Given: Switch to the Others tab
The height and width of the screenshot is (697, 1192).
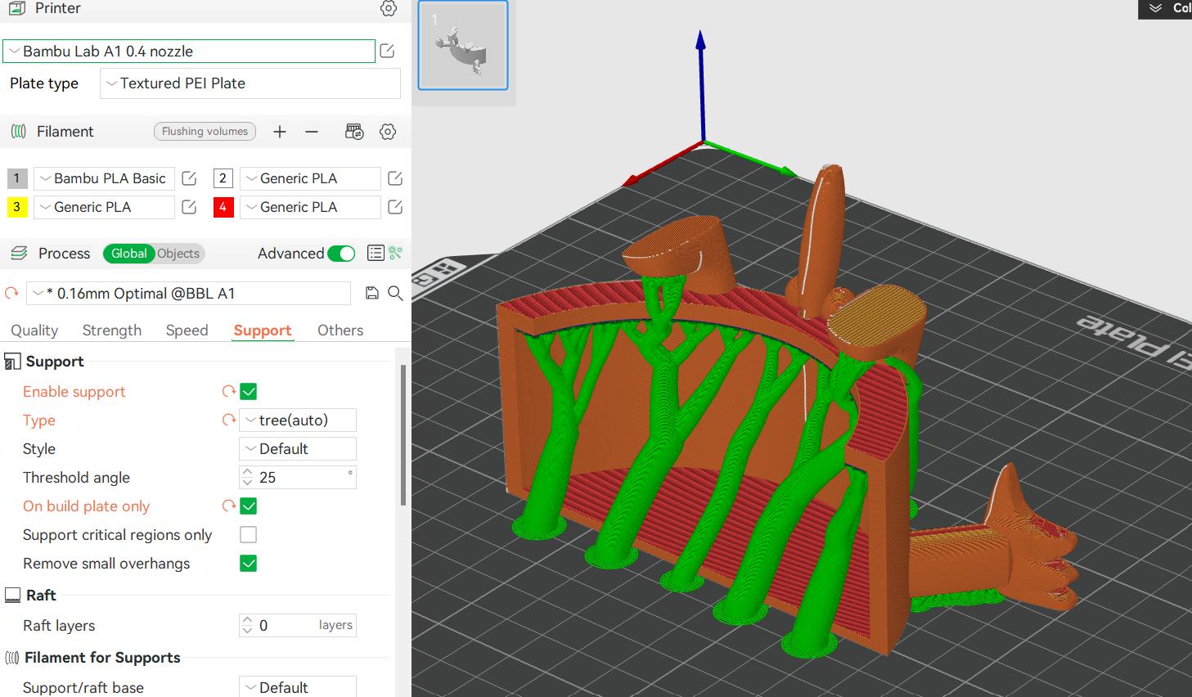Looking at the screenshot, I should pyautogui.click(x=340, y=331).
